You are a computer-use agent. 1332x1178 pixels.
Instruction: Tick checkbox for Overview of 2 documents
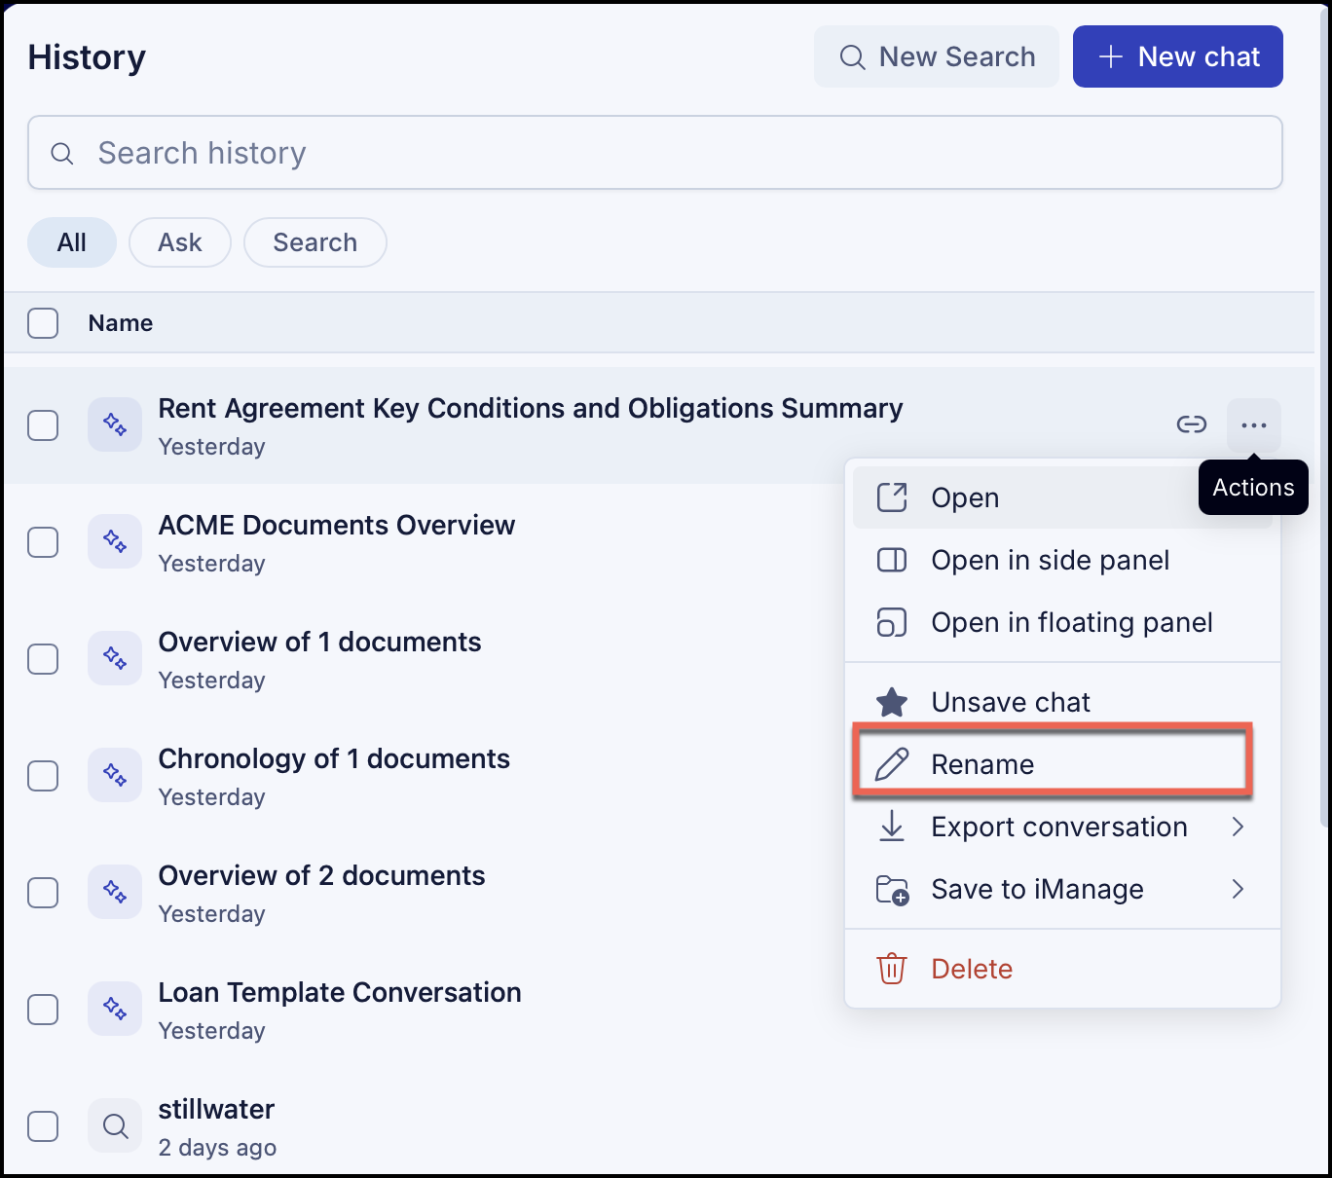[43, 893]
